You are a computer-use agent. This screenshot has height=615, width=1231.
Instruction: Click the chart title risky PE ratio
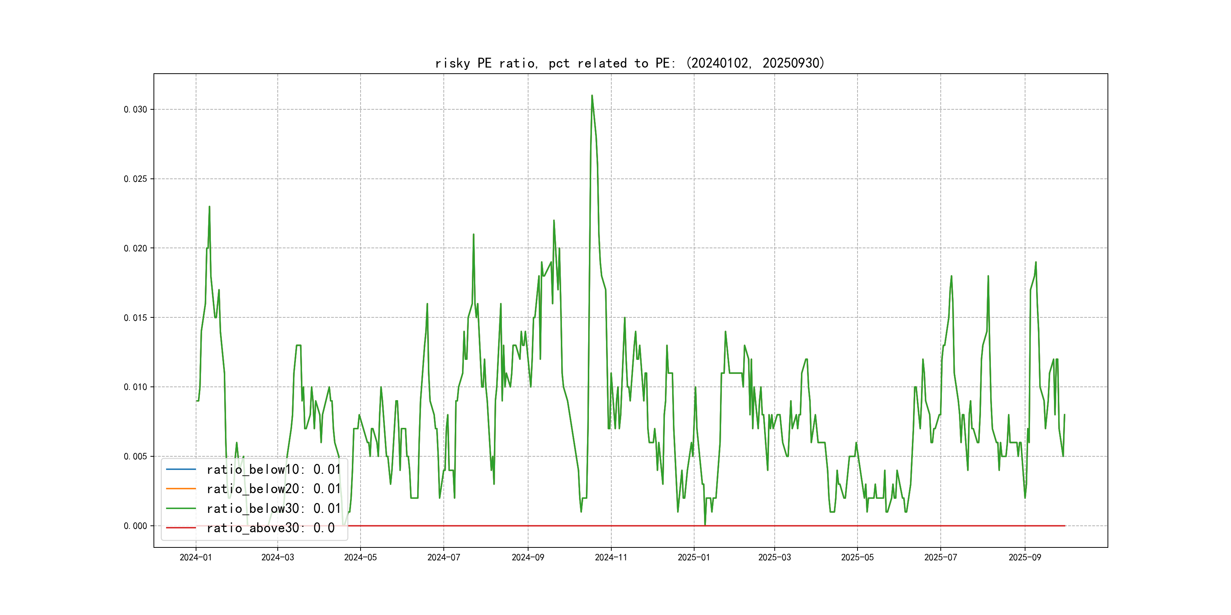tap(630, 63)
